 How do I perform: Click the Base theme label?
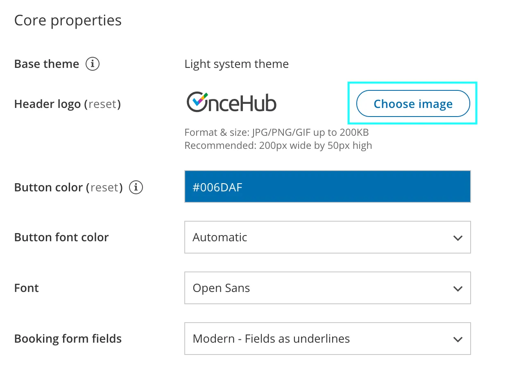[47, 64]
